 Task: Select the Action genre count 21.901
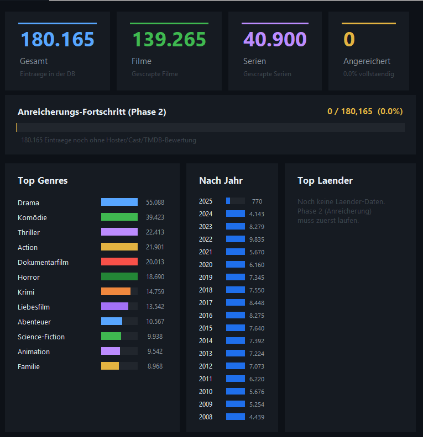[155, 247]
